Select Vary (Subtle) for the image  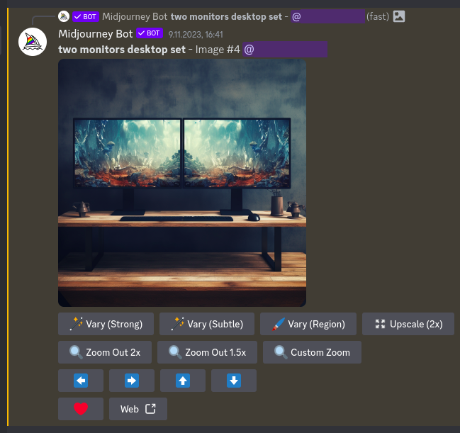coord(207,324)
